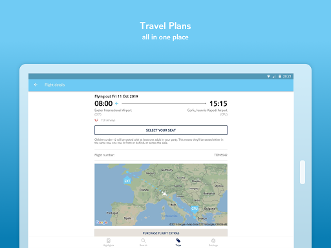
Task: Tap the battery status icon
Action: 280,76
